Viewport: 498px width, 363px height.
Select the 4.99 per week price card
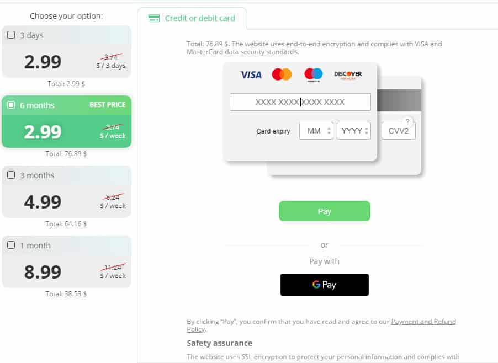pos(66,191)
